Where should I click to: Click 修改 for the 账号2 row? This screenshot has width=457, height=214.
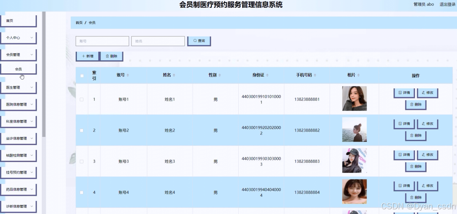click(x=427, y=124)
